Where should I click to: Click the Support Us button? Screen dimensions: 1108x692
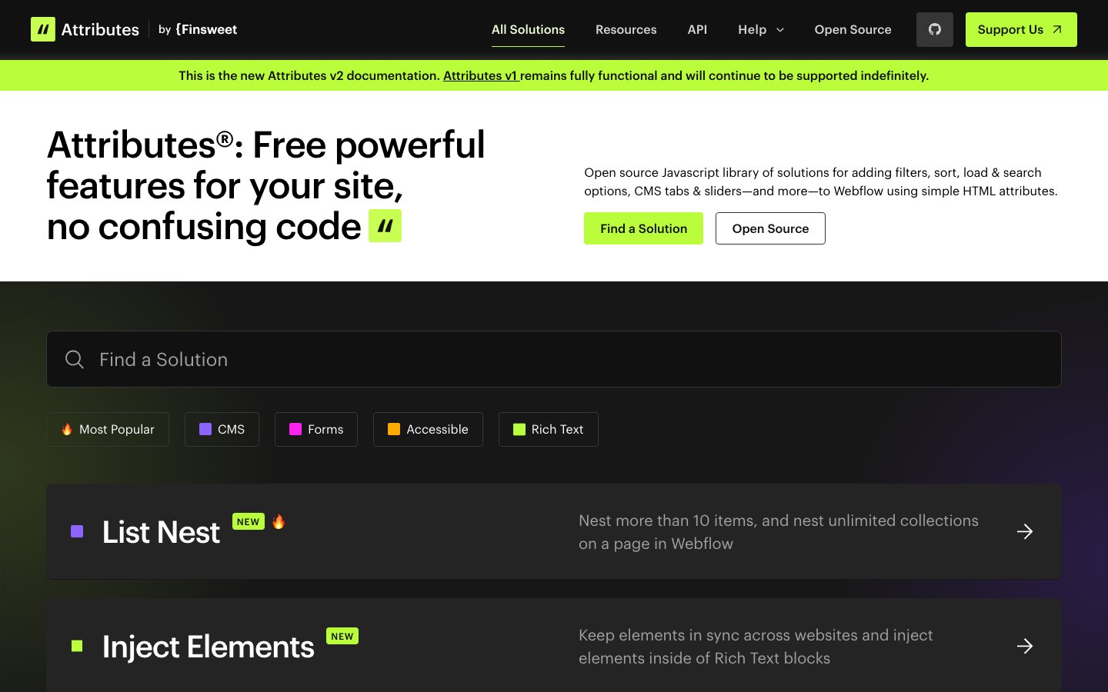(1020, 30)
